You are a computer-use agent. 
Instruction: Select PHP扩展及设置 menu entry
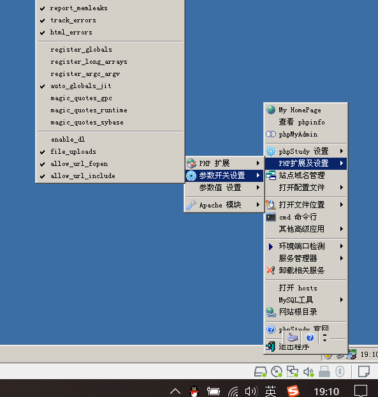click(306, 163)
